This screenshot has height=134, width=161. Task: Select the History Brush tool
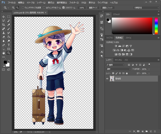tap(9, 33)
